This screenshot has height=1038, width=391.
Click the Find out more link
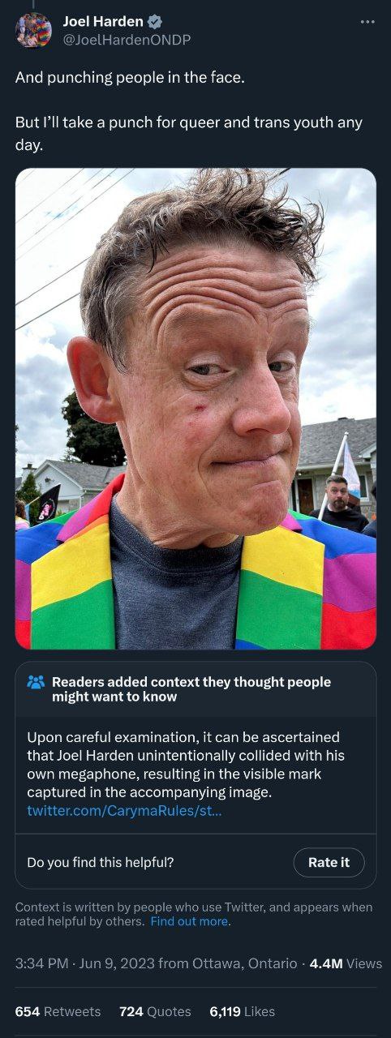pos(191,922)
